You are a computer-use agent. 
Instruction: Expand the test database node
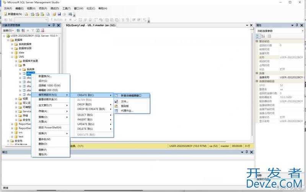(12, 137)
